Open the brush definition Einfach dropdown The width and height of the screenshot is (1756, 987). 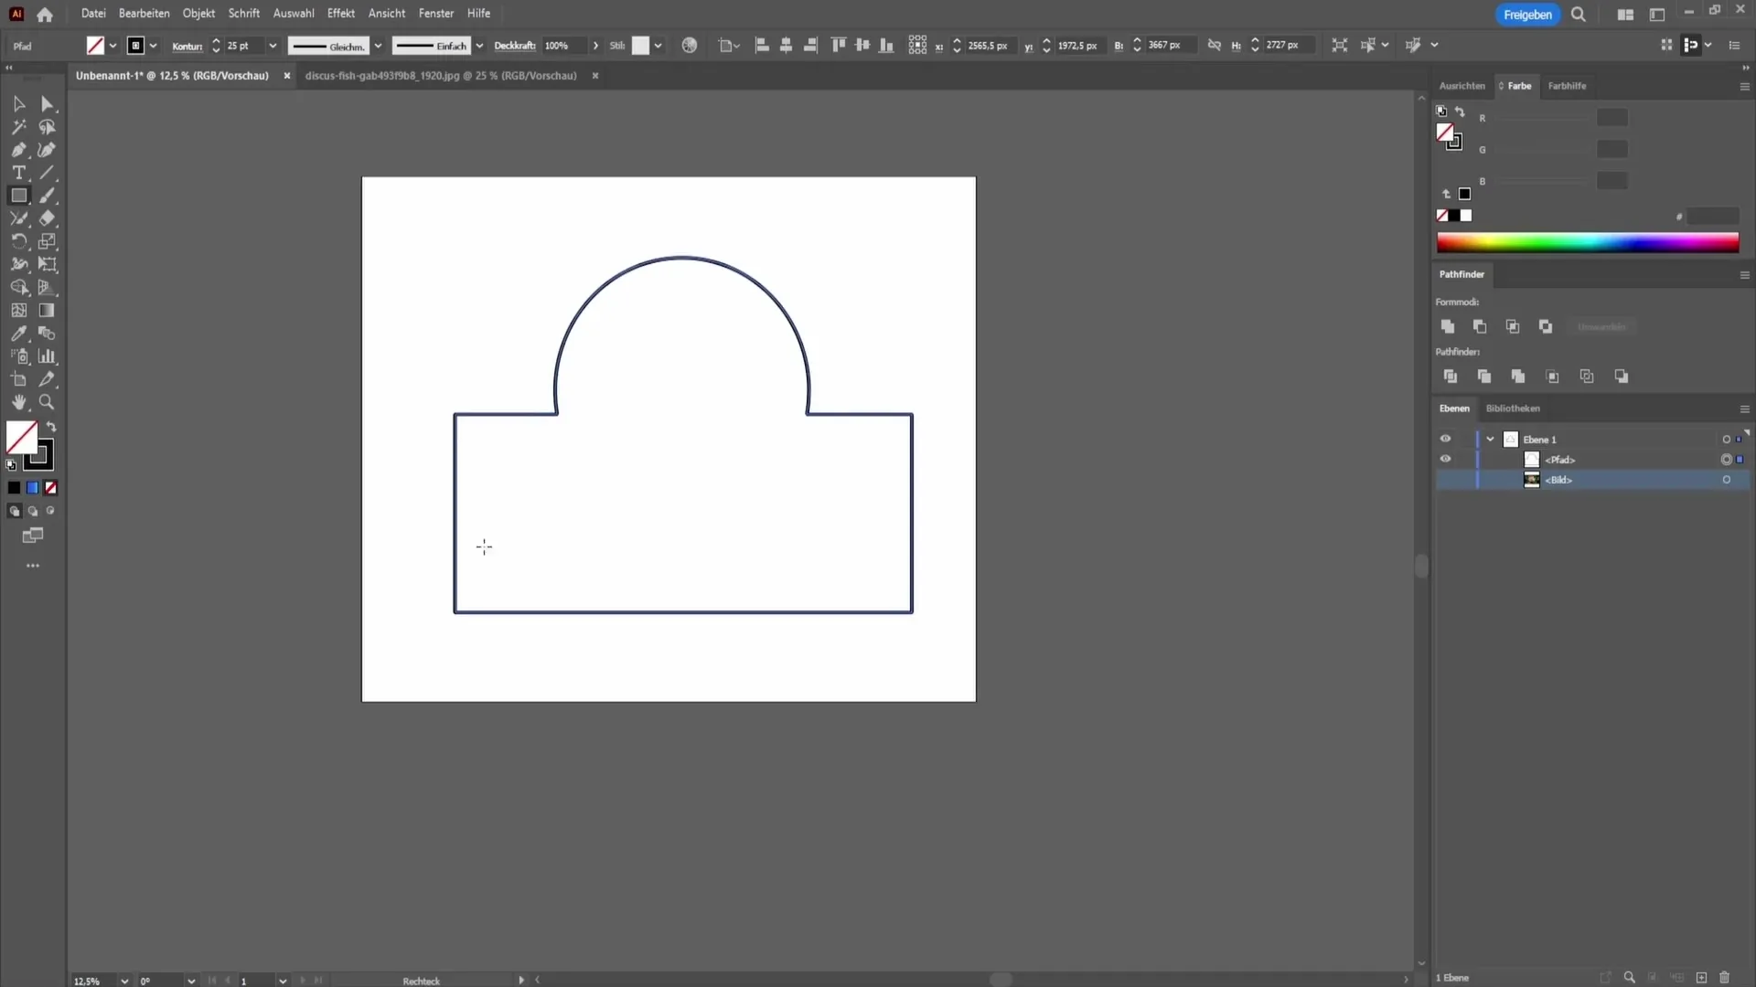pyautogui.click(x=479, y=46)
